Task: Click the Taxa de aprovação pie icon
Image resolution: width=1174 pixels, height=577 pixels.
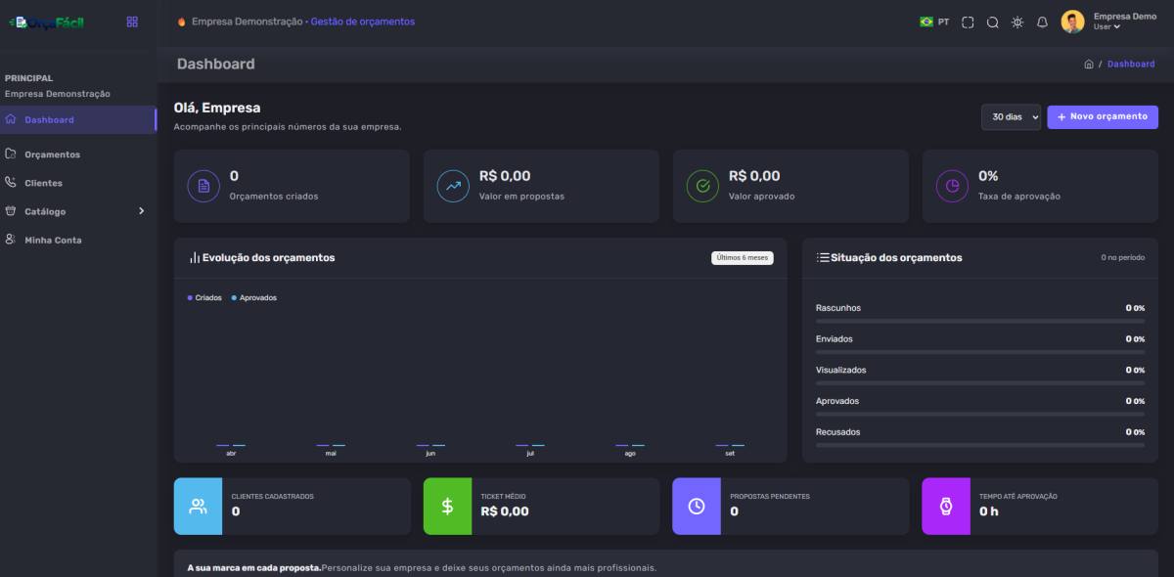Action: click(952, 186)
